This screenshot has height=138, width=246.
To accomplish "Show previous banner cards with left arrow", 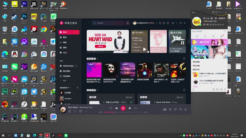I will 83,41.
